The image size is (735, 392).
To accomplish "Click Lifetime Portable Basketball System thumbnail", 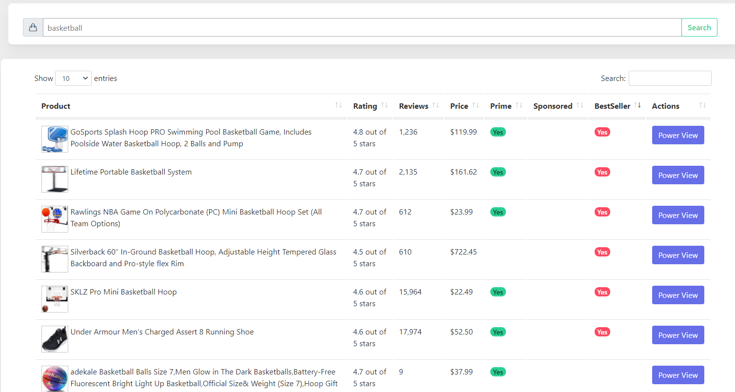I will click(55, 179).
